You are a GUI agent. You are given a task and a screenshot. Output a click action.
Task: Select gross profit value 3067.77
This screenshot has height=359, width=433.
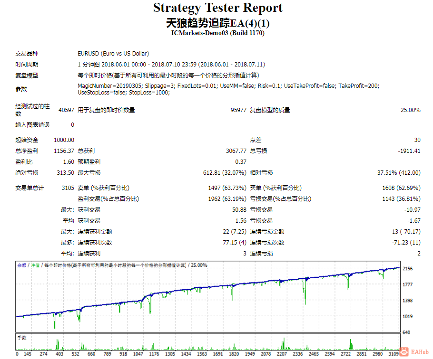[236, 151]
